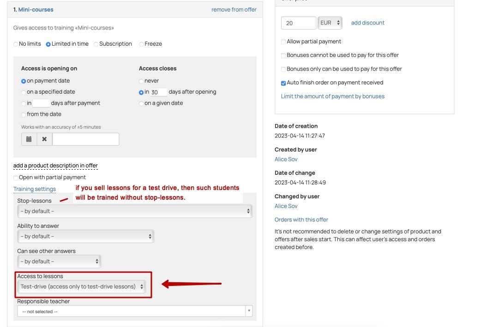Click the 'Works with an accuracy of ±5 minutes' note
This screenshot has height=327, width=486.
pyautogui.click(x=61, y=127)
